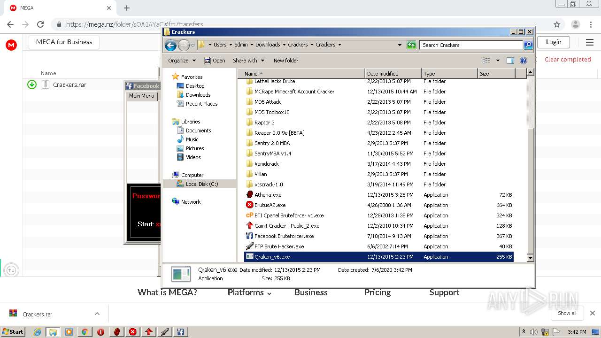This screenshot has height=338, width=601.
Task: Click the volume icon in the system tray
Action: [534, 332]
